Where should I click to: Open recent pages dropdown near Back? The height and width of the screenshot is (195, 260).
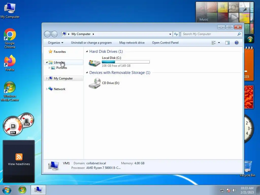point(59,34)
